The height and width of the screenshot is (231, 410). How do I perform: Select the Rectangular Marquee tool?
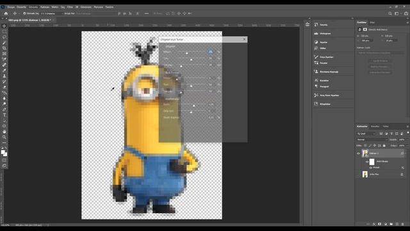4,31
